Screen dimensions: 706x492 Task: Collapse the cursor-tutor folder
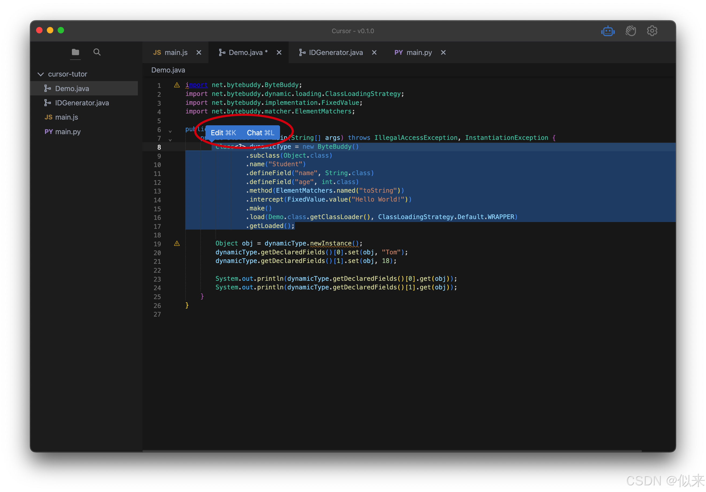(41, 74)
